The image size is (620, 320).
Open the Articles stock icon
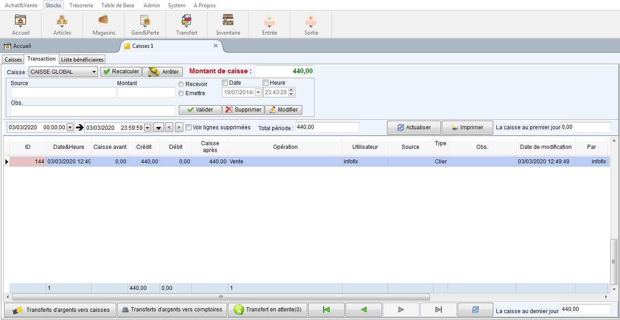pyautogui.click(x=62, y=20)
